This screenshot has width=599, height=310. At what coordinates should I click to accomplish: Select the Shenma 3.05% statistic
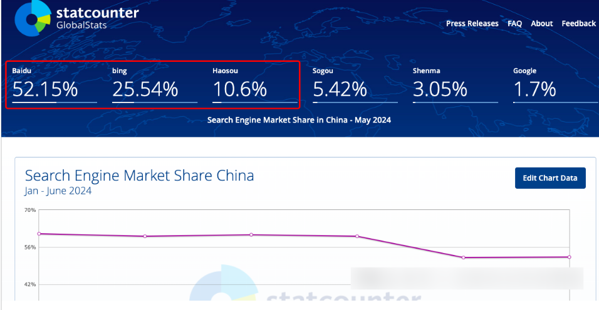pyautogui.click(x=440, y=89)
